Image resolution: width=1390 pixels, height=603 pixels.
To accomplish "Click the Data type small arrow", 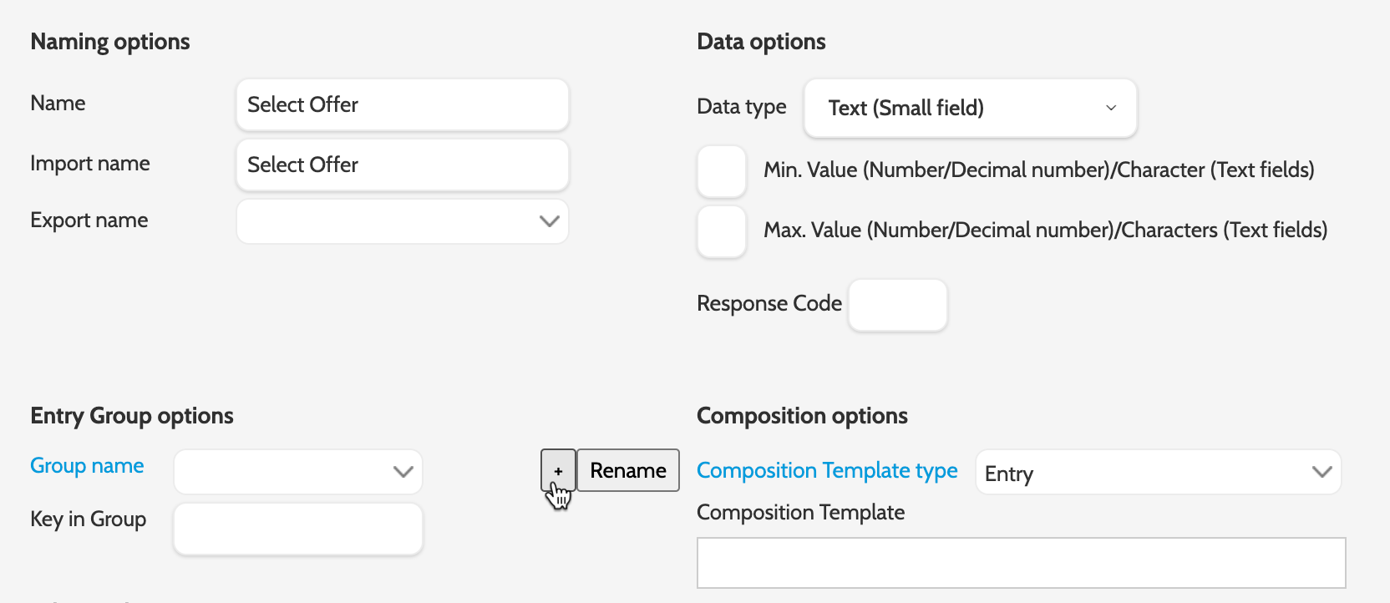I will point(1111,108).
